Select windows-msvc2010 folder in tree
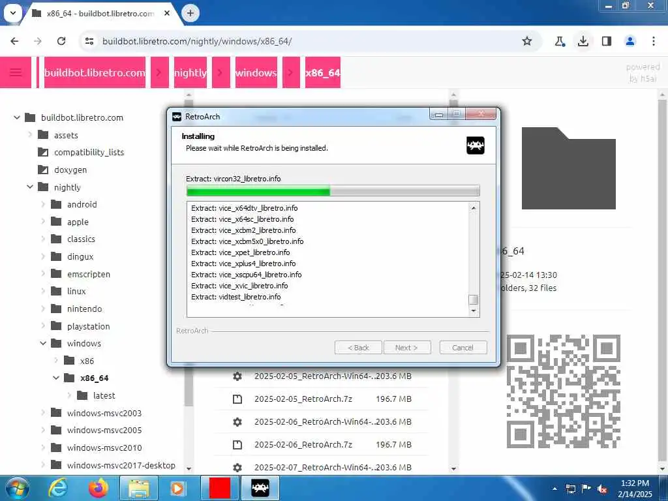668x501 pixels. coord(96,448)
